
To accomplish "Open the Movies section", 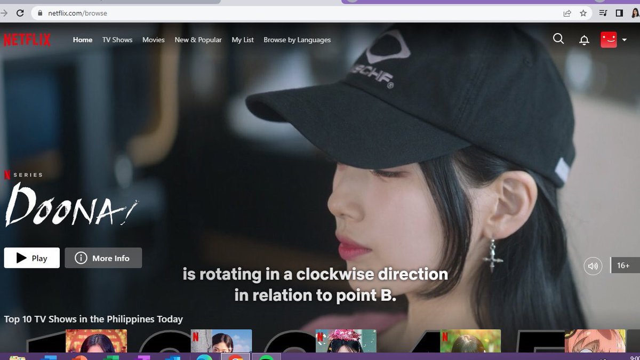I will 154,40.
